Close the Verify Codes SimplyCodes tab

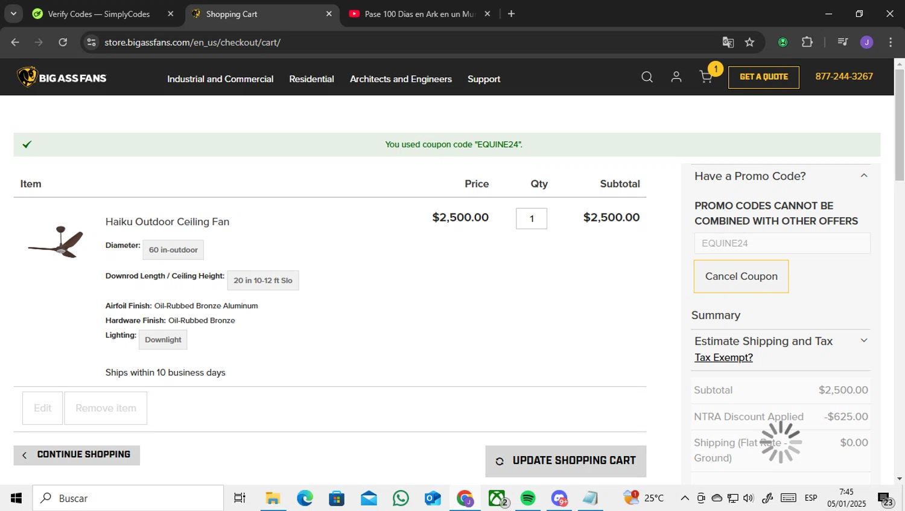[171, 14]
